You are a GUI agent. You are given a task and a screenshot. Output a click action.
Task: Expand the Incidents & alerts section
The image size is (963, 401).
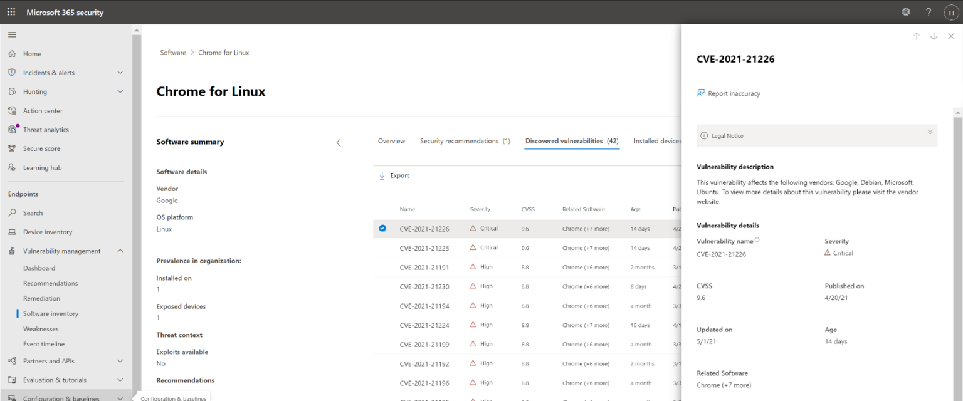pos(120,72)
